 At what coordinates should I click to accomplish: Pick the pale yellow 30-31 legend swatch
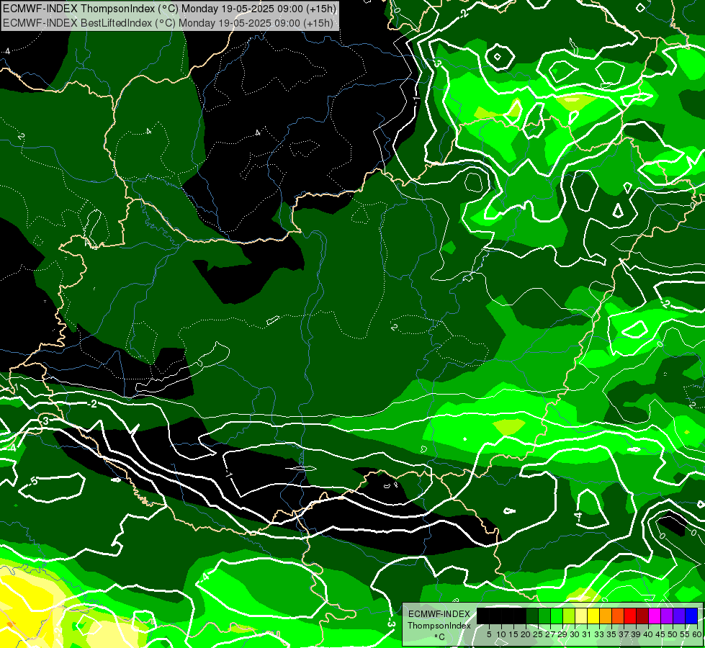point(581,616)
